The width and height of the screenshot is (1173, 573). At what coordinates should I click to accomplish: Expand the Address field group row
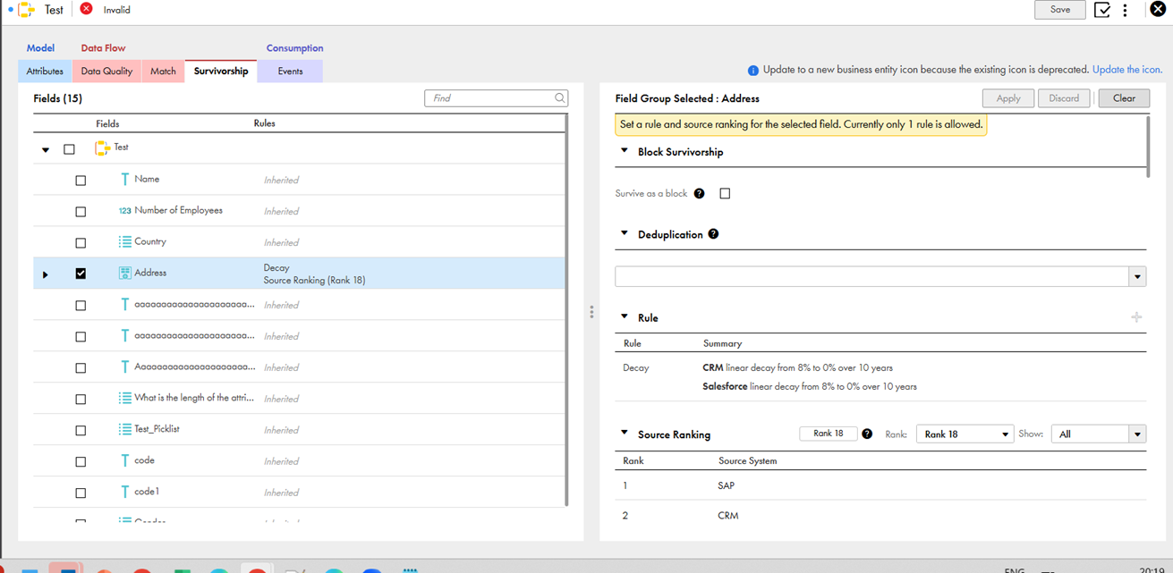click(x=46, y=274)
